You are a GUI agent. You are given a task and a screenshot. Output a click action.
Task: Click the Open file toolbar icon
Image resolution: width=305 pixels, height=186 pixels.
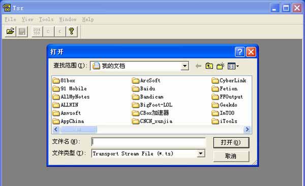tap(10, 31)
